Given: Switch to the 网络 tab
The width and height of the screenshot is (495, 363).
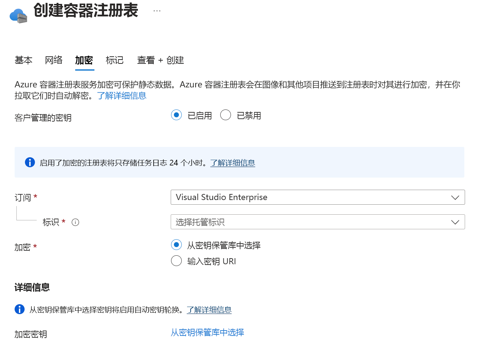Looking at the screenshot, I should pyautogui.click(x=53, y=60).
